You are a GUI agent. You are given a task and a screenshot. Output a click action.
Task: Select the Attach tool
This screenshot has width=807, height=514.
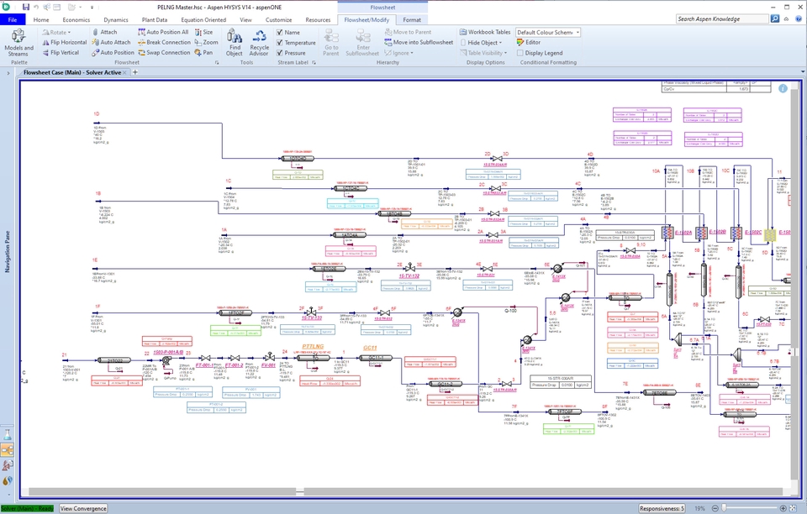pyautogui.click(x=108, y=33)
